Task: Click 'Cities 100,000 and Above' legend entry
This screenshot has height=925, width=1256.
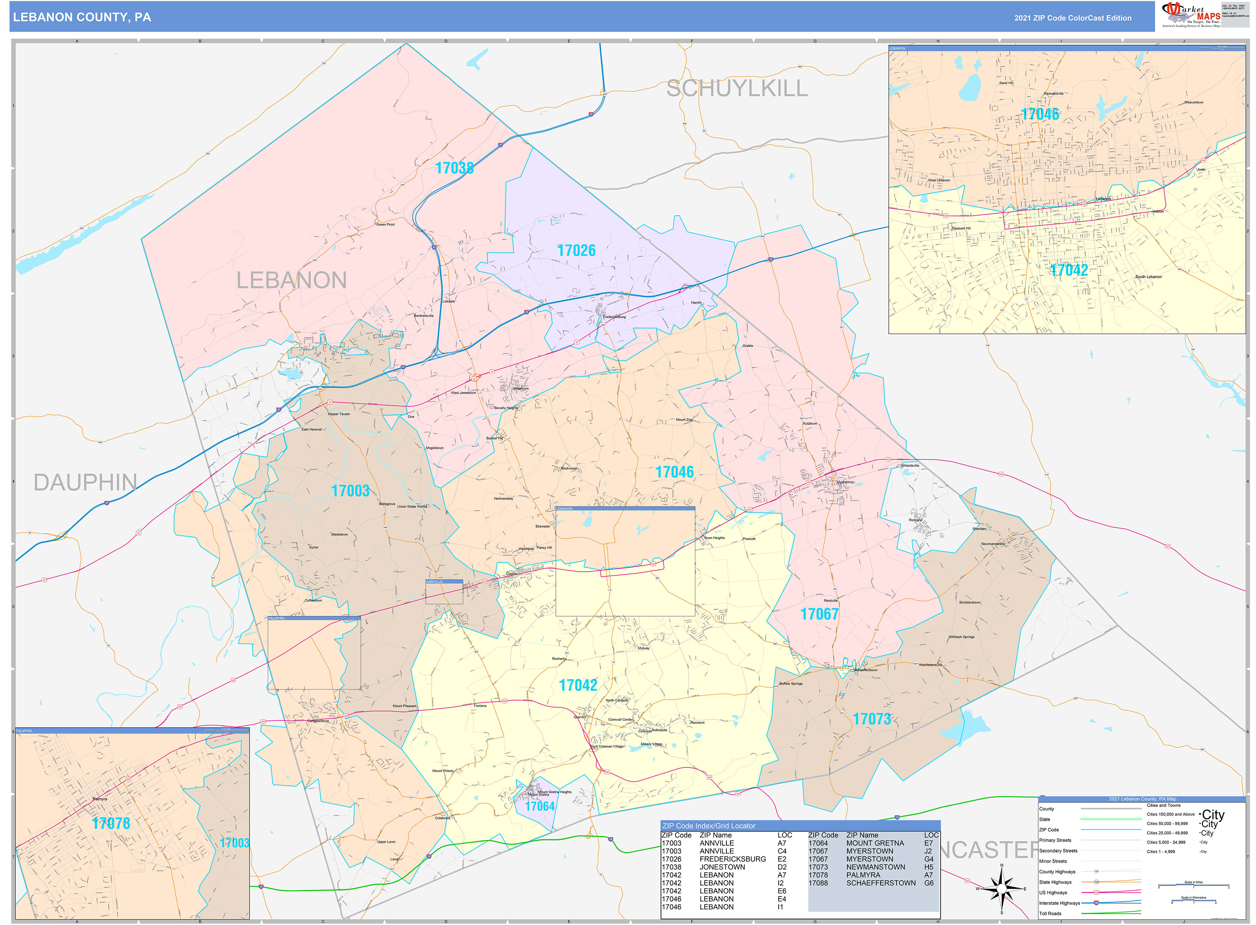Action: (1170, 815)
